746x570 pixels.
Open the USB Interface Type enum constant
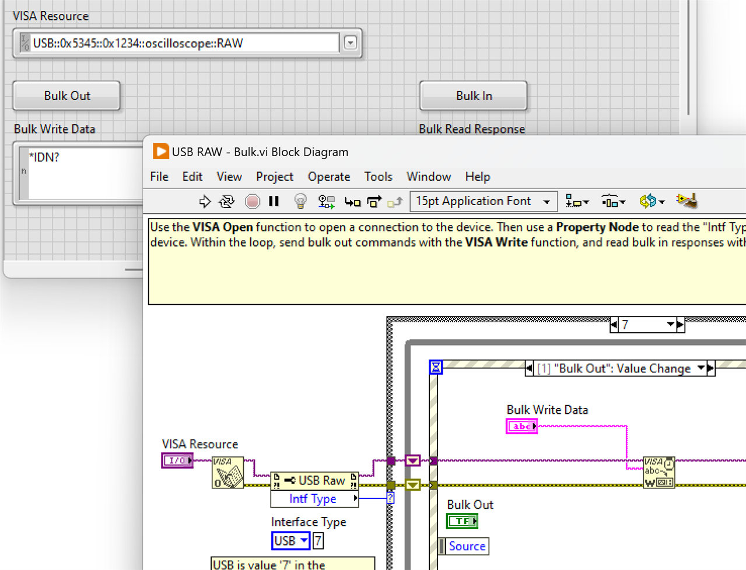290,541
